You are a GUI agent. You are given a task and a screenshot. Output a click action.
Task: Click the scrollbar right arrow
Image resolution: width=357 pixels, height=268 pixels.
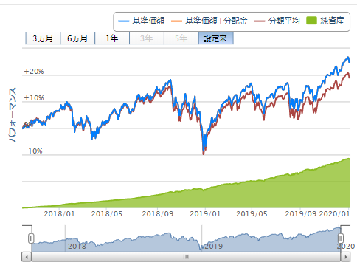(345, 257)
